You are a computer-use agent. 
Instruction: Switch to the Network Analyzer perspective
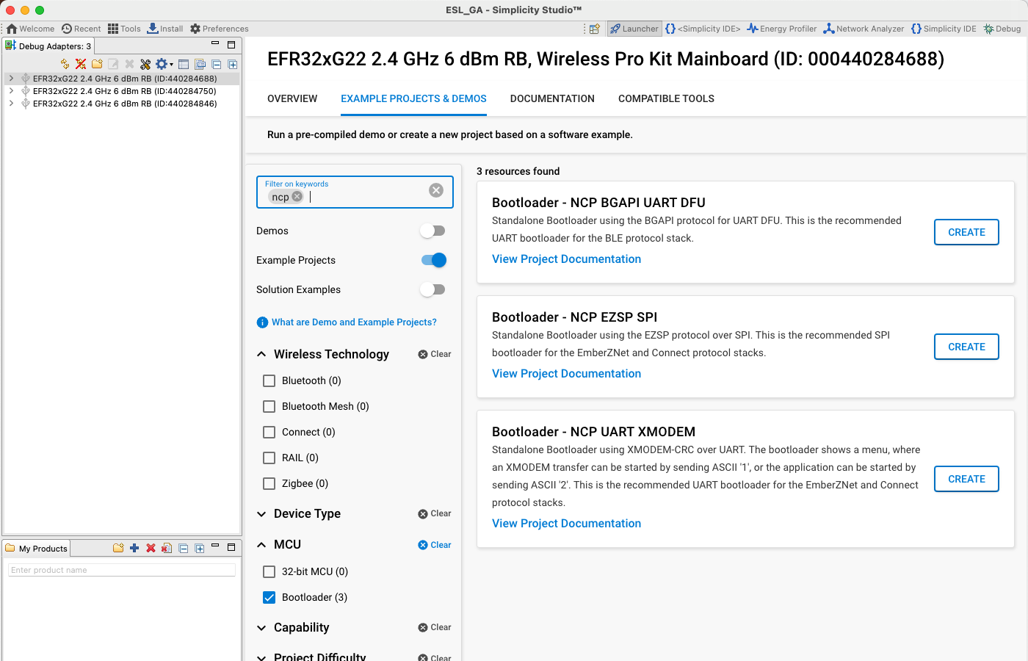(x=864, y=29)
